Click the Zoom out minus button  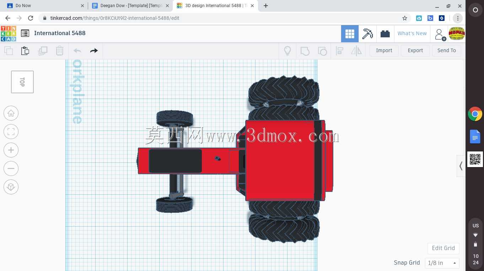(11, 168)
